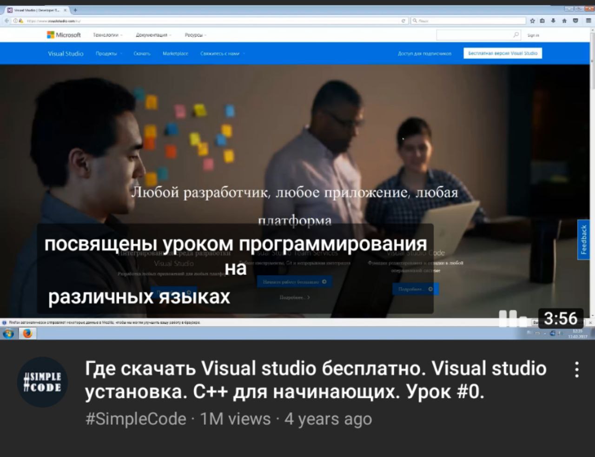
Task: Open the three-dot options menu for the video
Action: click(x=576, y=370)
